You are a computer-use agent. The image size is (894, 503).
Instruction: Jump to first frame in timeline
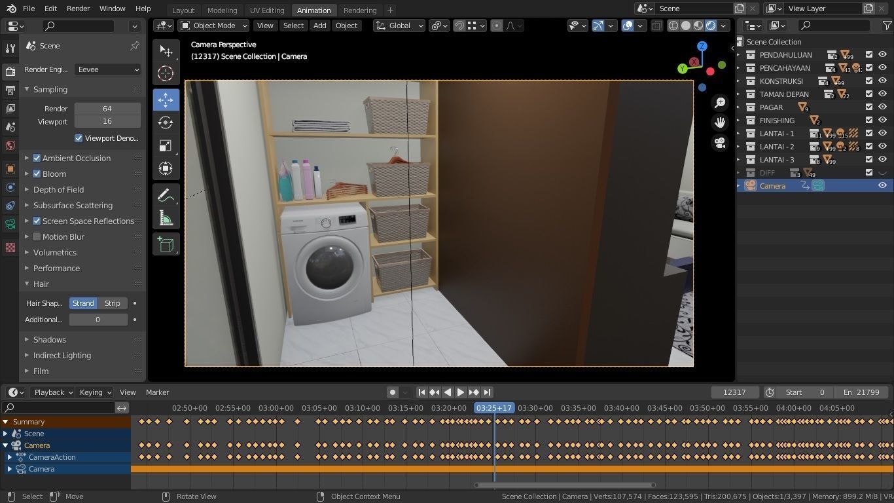tap(421, 392)
